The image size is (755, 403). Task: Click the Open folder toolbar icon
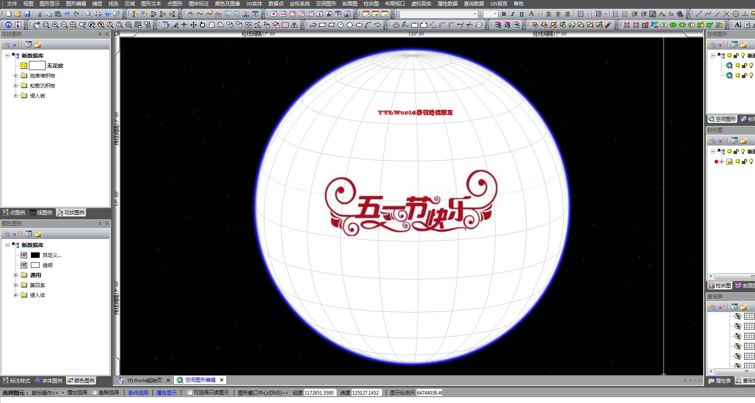point(18,14)
